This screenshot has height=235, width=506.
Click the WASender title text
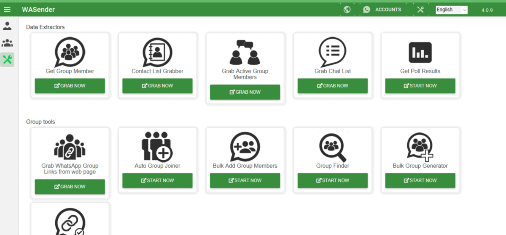38,9
